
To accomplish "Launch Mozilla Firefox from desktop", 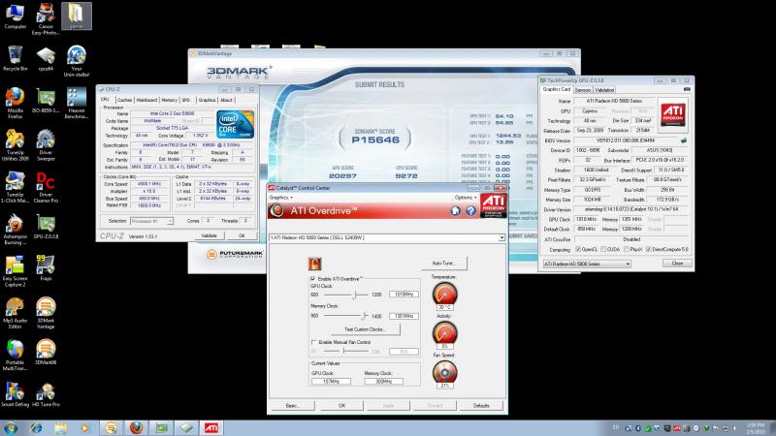I will [15, 103].
